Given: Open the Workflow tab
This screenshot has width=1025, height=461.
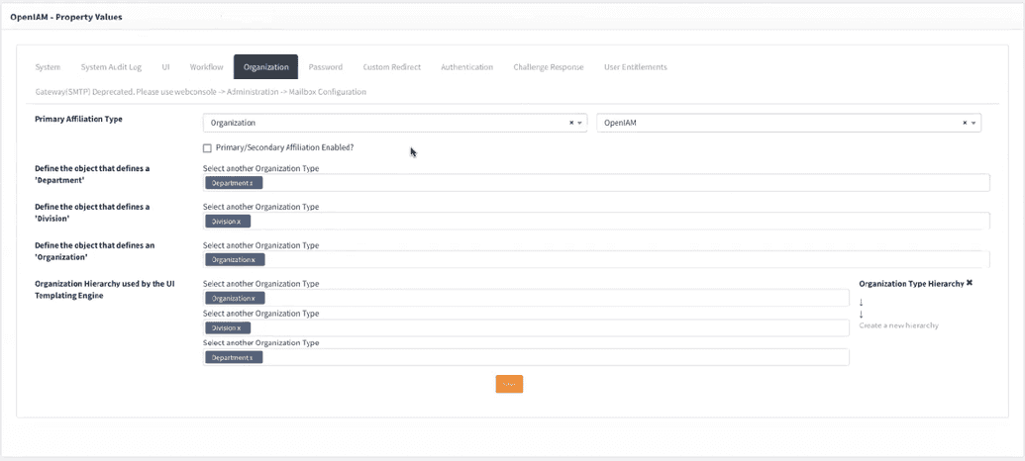Looking at the screenshot, I should point(206,67).
